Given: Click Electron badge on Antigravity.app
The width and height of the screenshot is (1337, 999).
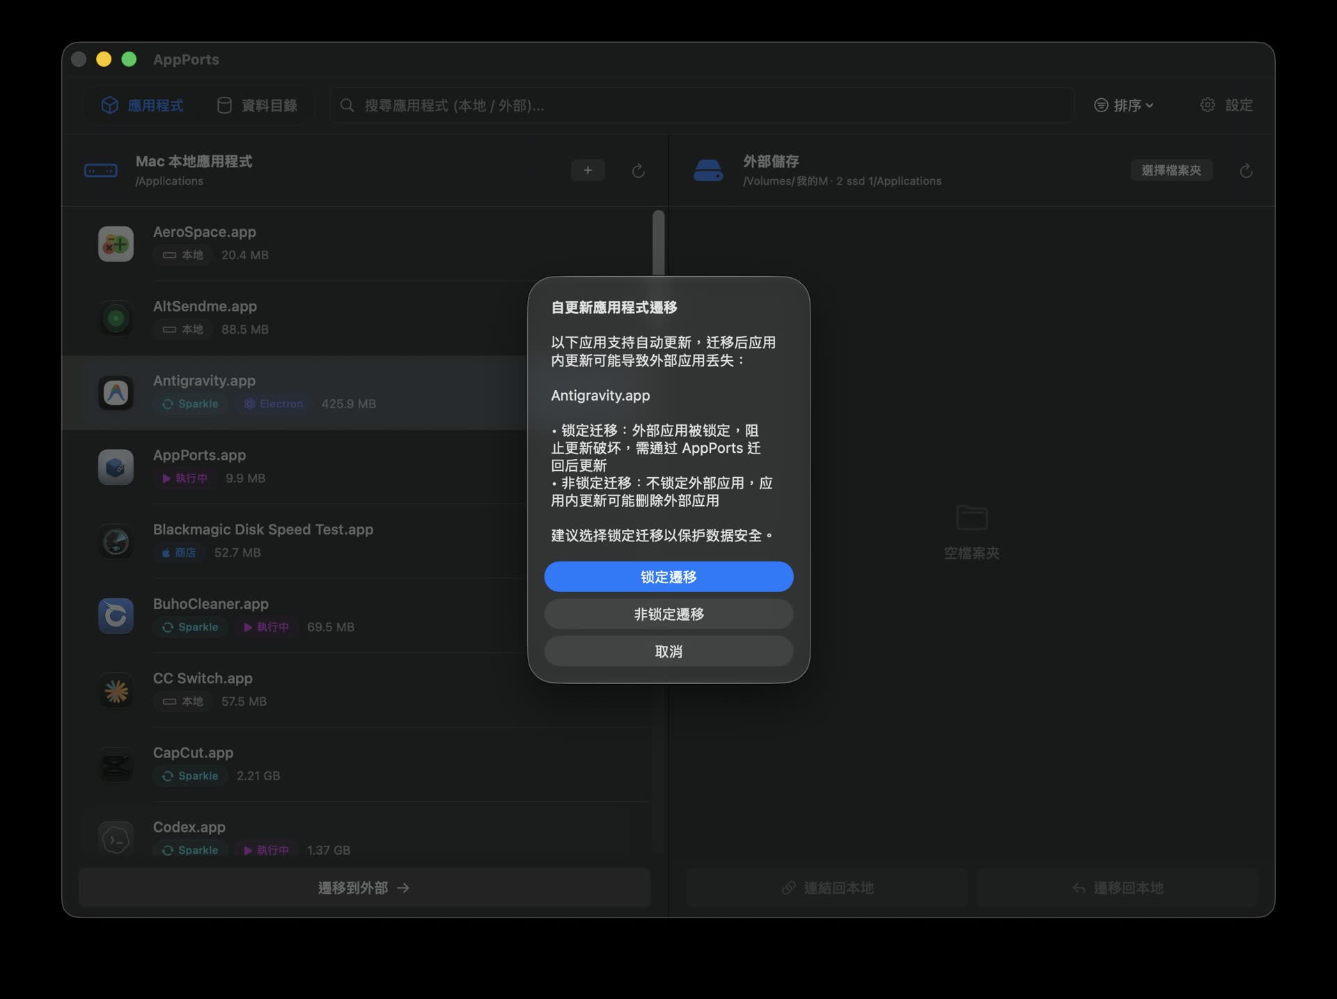Looking at the screenshot, I should (273, 404).
